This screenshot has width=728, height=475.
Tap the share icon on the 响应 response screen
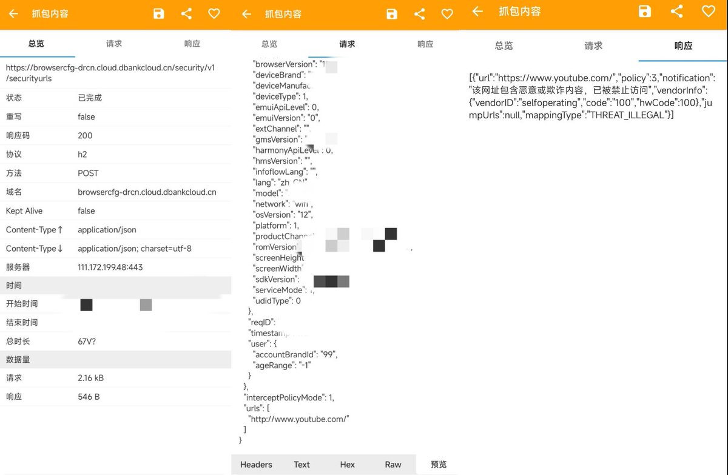(x=676, y=11)
